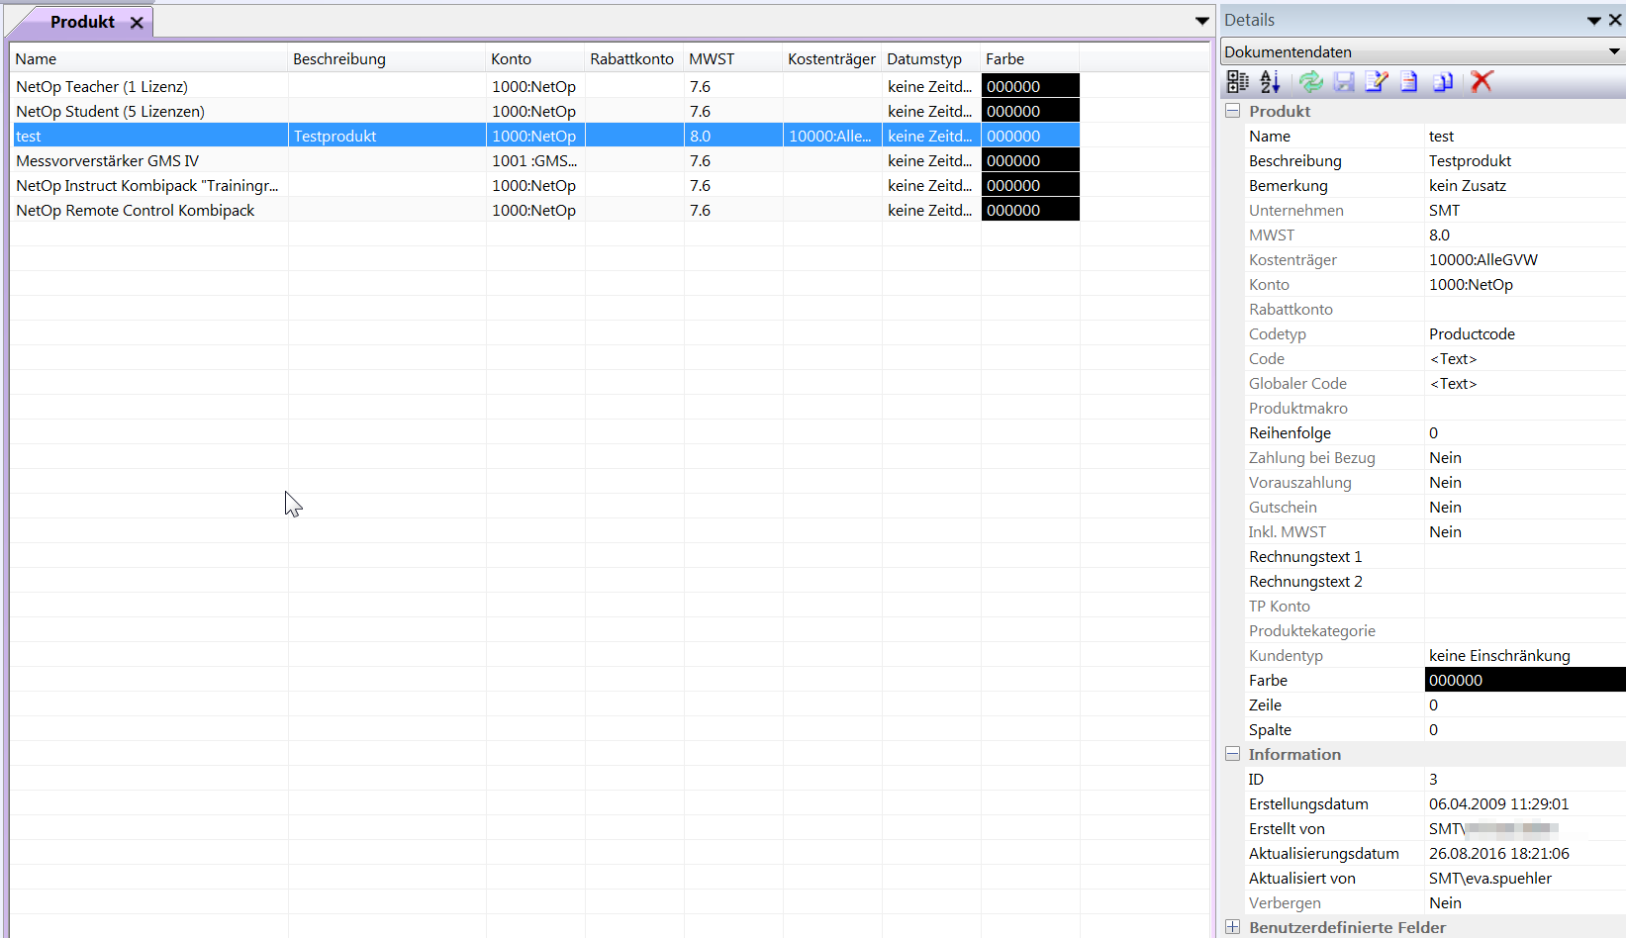1626x938 pixels.
Task: Collapse the Information property section
Action: (x=1233, y=754)
